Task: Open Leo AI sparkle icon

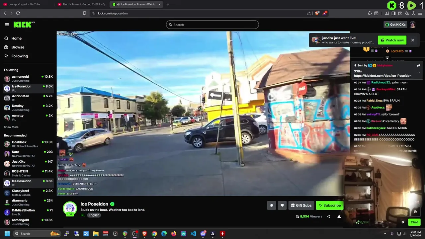Action: pos(407,13)
